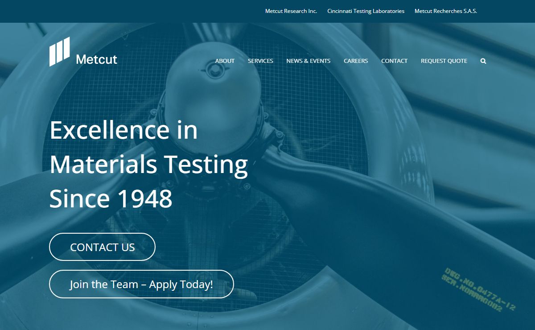Click the Metcut wordmark text

(97, 59)
